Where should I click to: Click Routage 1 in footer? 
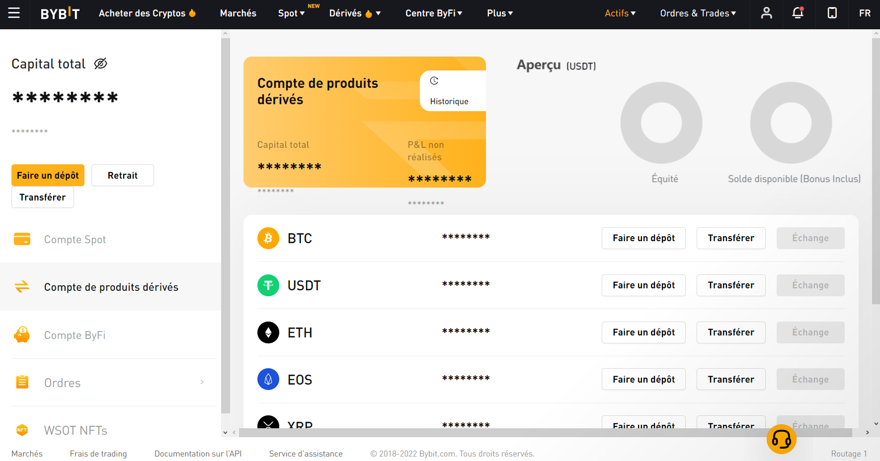pyautogui.click(x=849, y=454)
